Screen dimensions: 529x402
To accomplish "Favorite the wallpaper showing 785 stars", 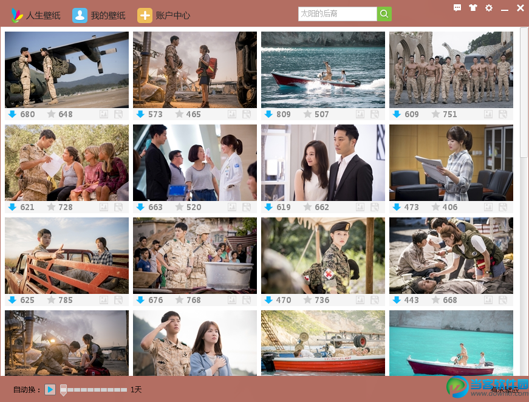I will click(51, 299).
